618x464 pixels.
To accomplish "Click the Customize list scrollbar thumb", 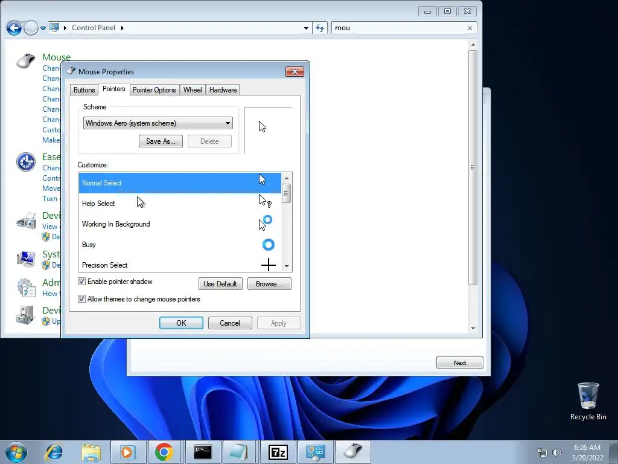I will tap(287, 193).
